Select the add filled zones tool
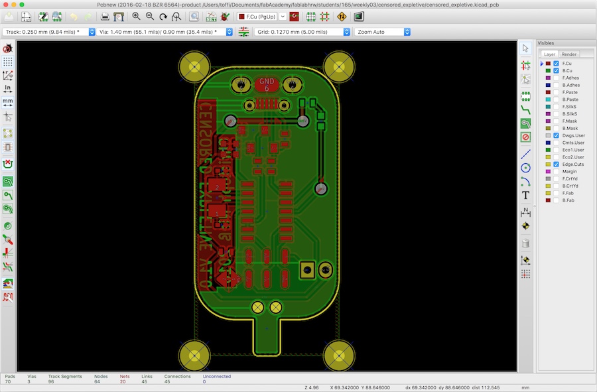Viewport: 597px width, 392px height. click(525, 123)
